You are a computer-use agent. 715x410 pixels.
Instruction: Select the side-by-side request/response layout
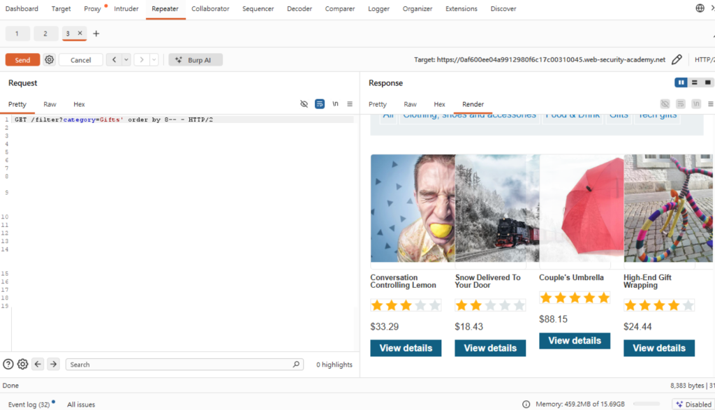point(681,82)
